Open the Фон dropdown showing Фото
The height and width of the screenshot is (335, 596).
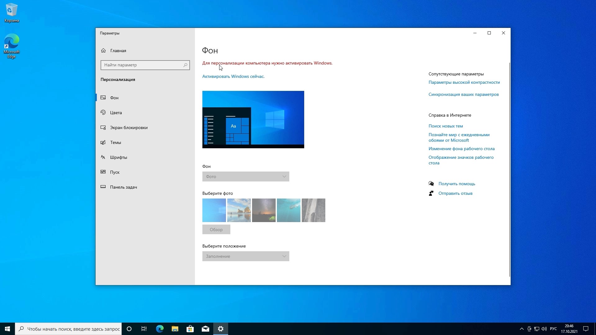246,176
